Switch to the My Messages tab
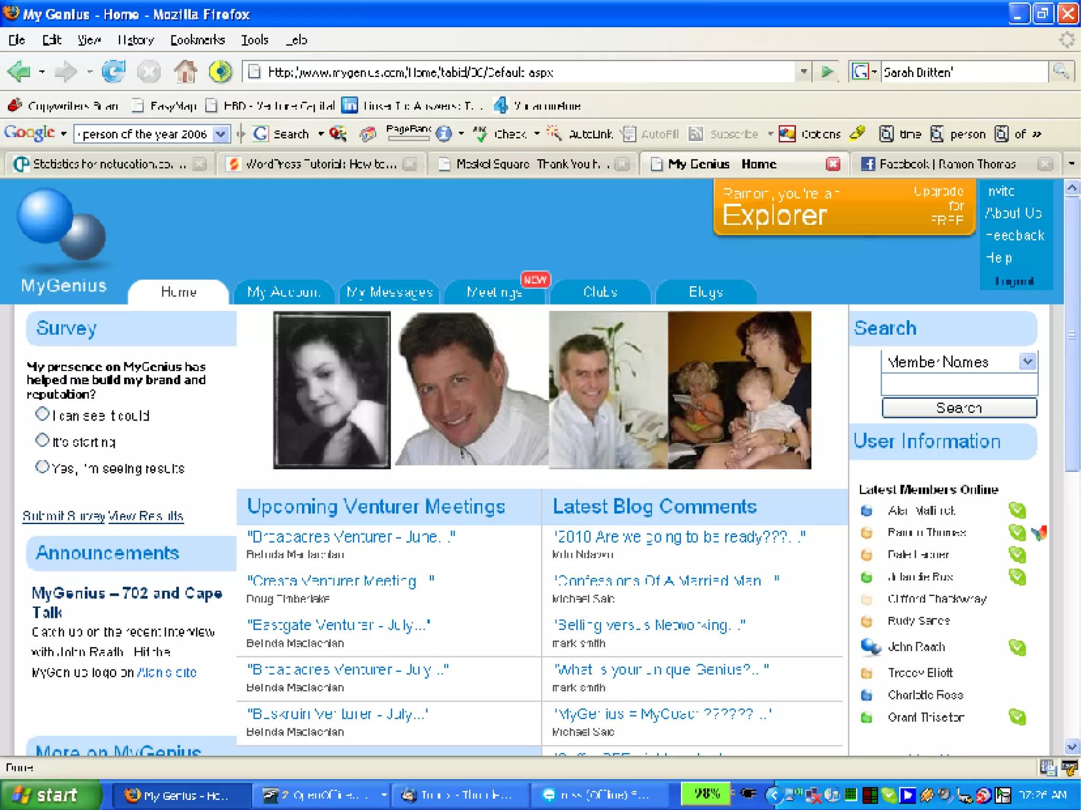This screenshot has height=810, width=1081. pyautogui.click(x=390, y=292)
